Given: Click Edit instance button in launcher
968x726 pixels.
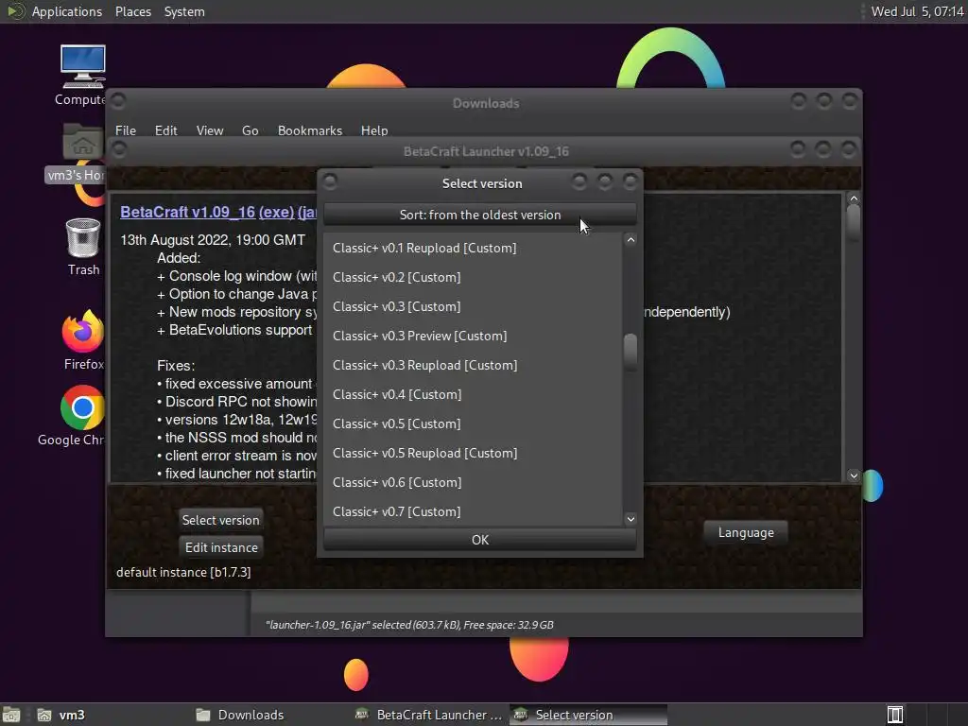Looking at the screenshot, I should tap(221, 547).
